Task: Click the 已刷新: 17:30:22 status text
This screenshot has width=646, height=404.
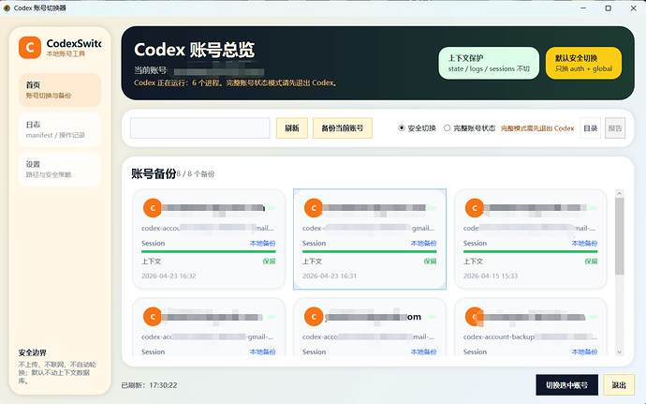Action: [x=149, y=385]
